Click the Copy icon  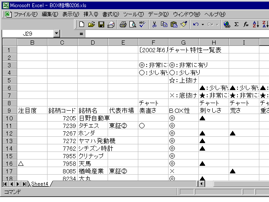tap(164, 24)
